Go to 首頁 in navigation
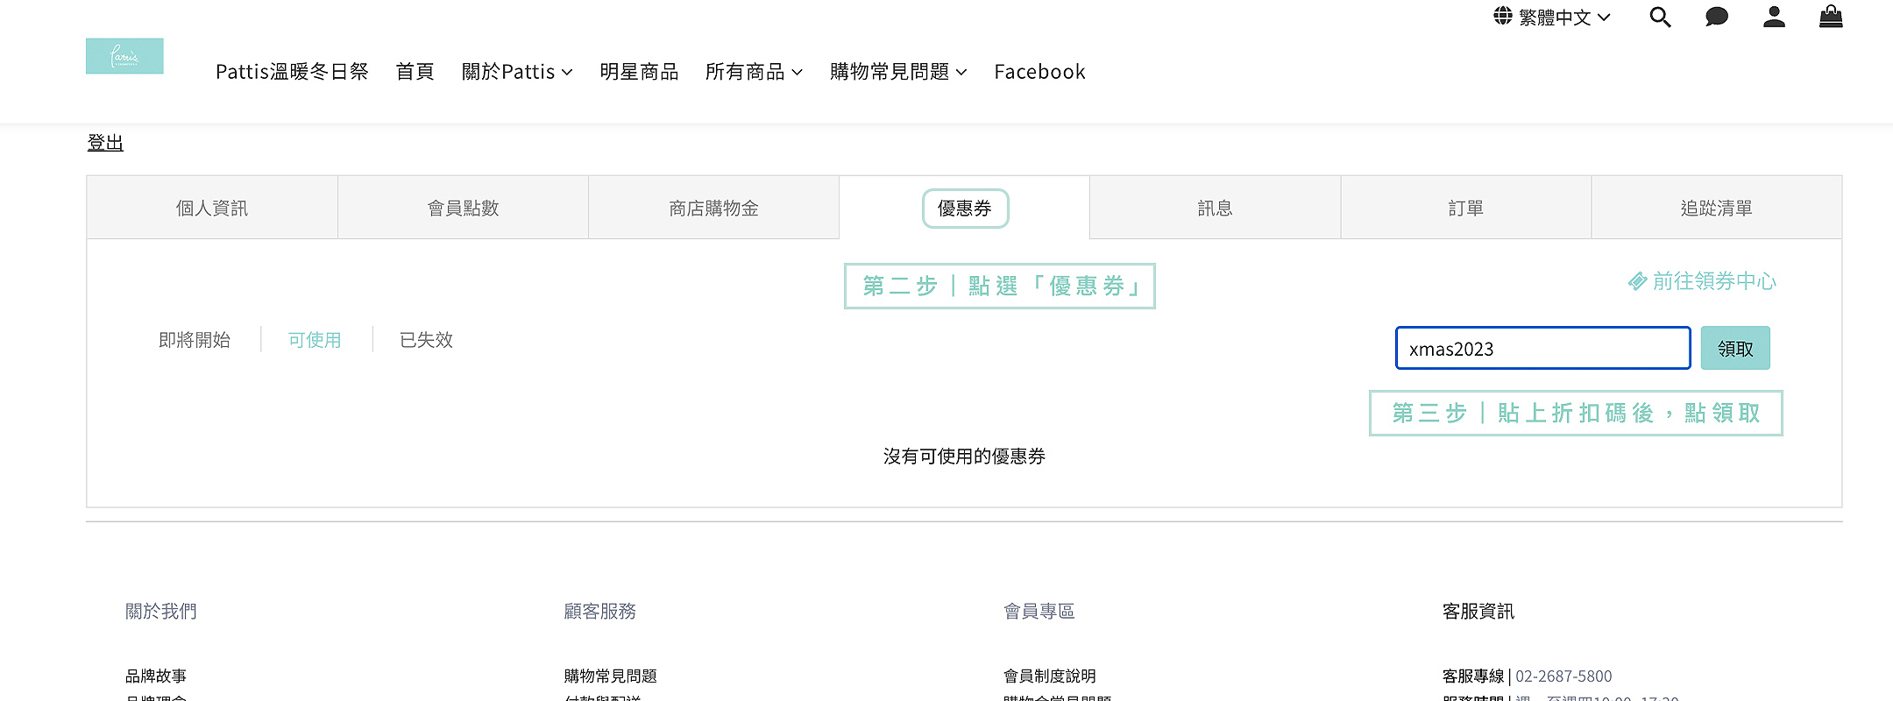The image size is (1893, 701). coord(415,72)
